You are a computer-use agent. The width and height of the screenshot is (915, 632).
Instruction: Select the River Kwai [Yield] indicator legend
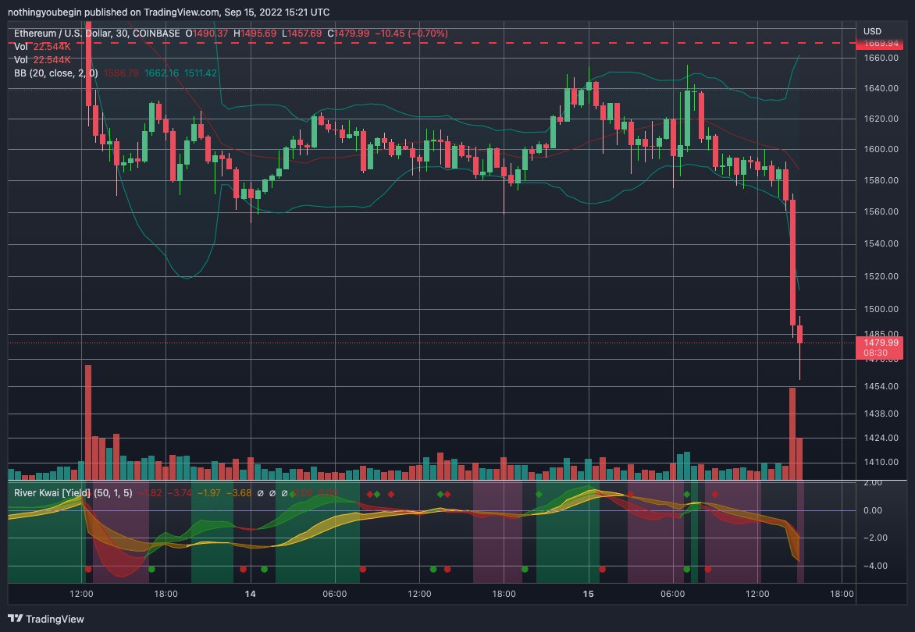(x=73, y=492)
